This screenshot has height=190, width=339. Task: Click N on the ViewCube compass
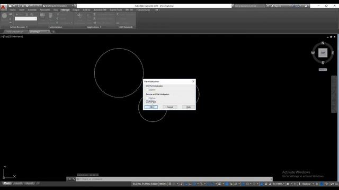click(x=323, y=43)
